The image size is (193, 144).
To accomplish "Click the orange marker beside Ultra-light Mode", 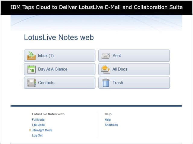I will [x=30, y=130].
